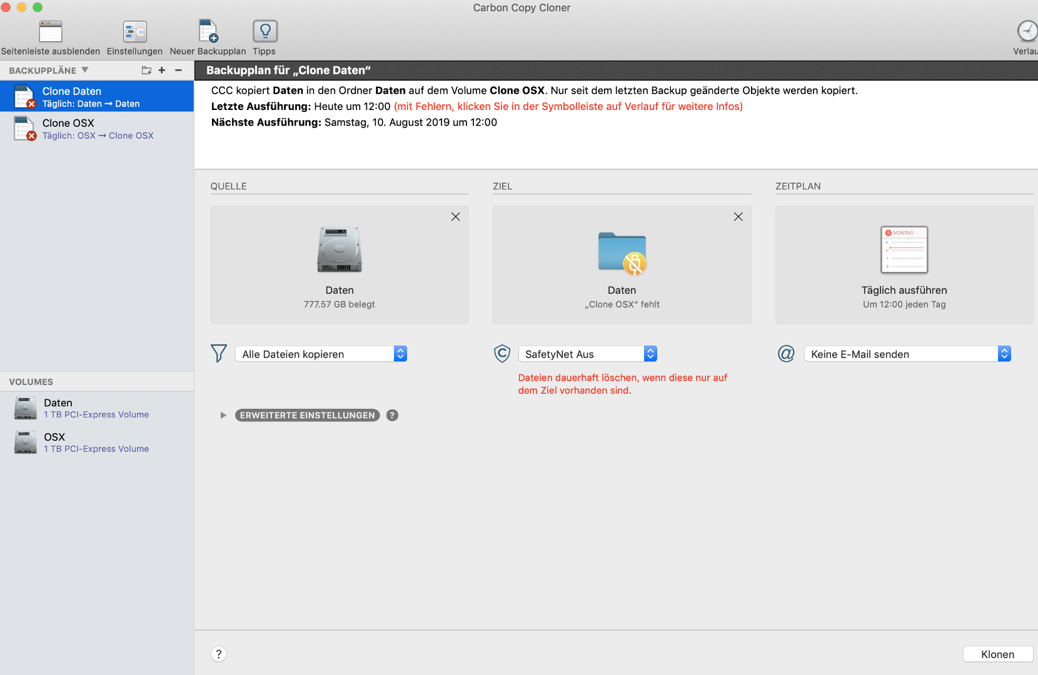Open the Keine E-Mail senden dropdown

(908, 354)
